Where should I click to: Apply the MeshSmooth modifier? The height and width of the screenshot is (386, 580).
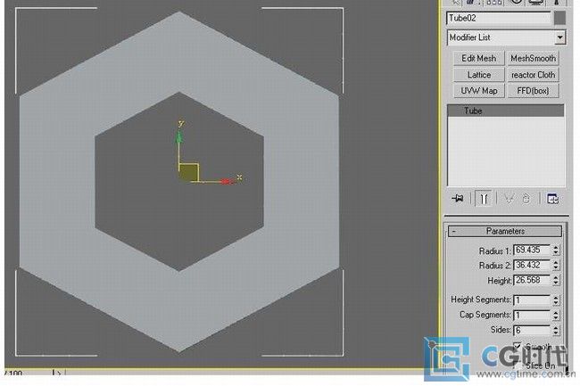pos(533,58)
